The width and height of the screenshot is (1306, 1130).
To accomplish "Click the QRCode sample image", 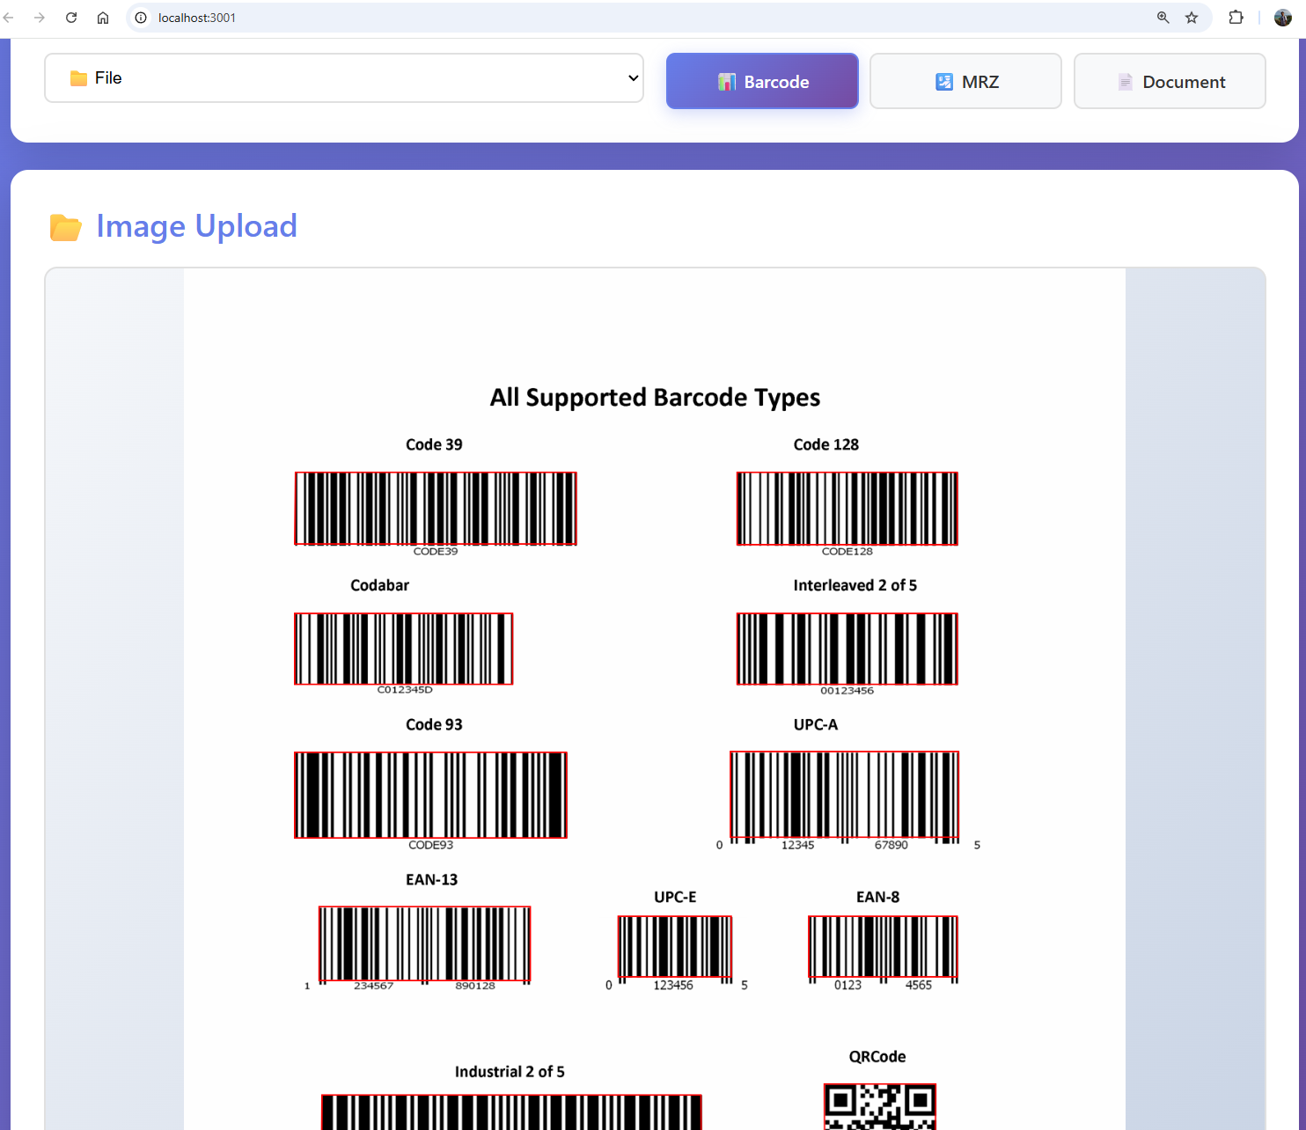I will point(879,1109).
